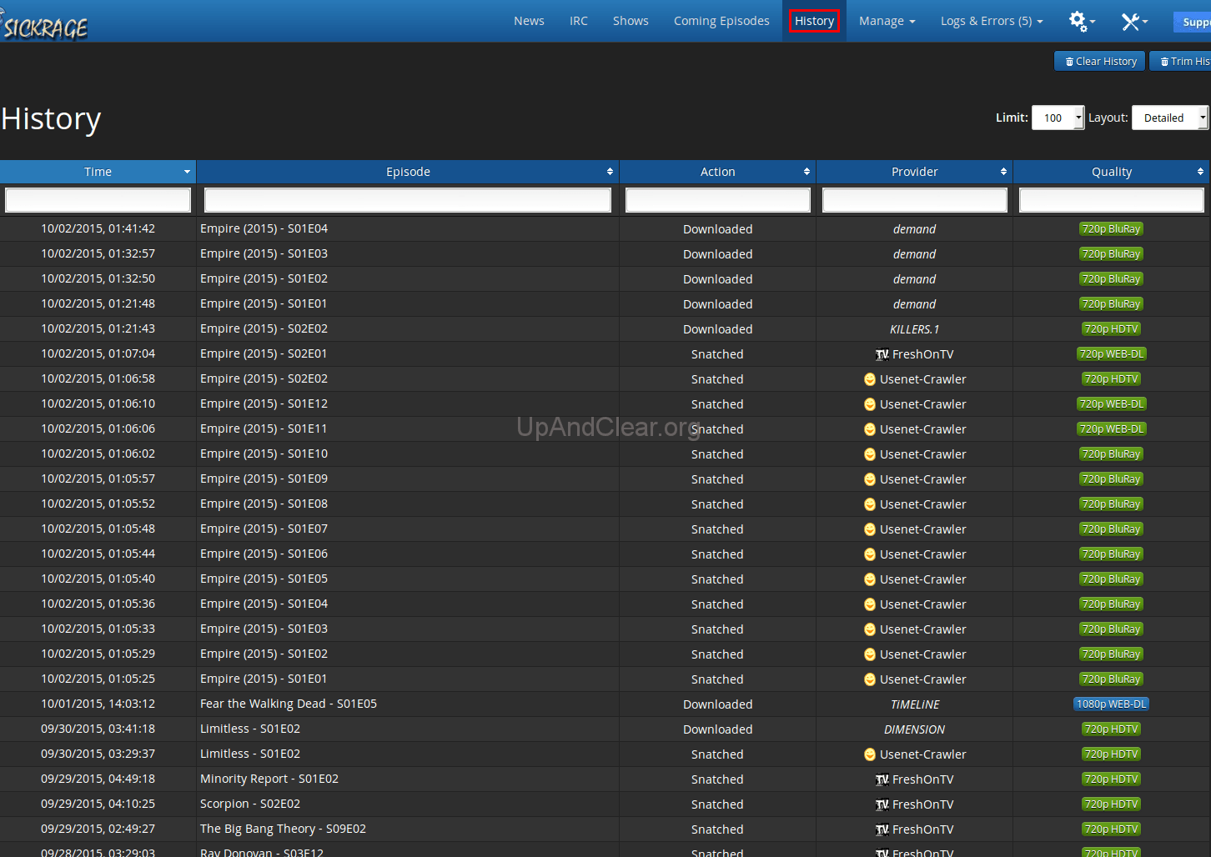Expand the Logs & Errors (5) menu

(x=992, y=21)
